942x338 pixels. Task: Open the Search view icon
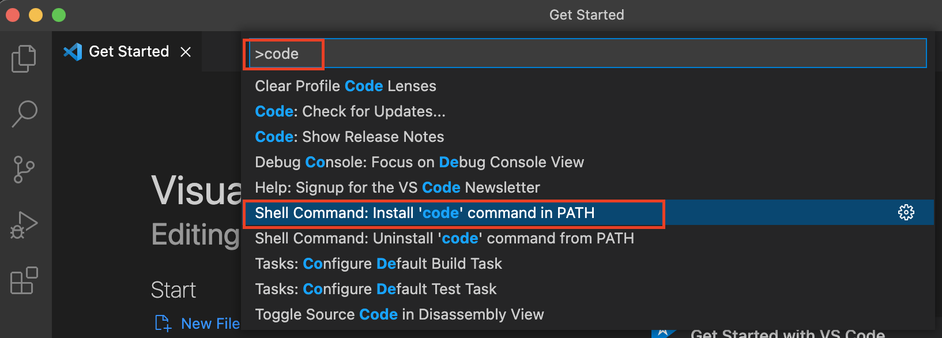point(24,114)
